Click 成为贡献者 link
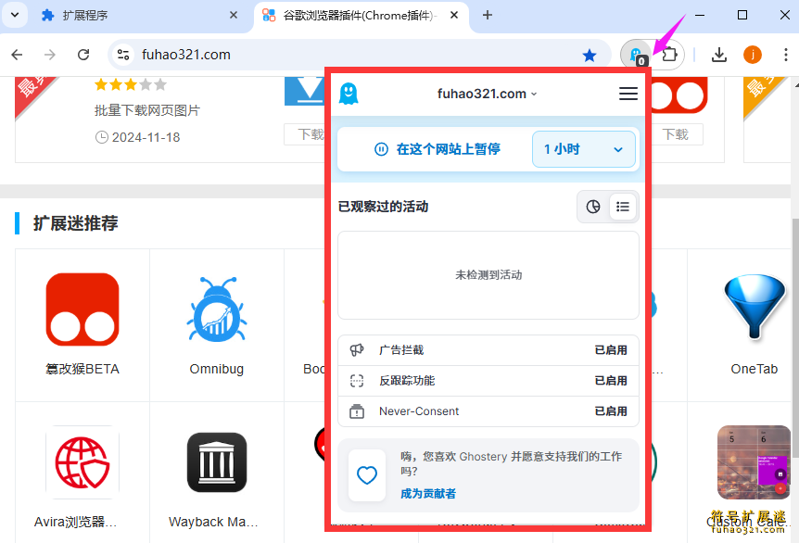This screenshot has width=799, height=543. (428, 493)
